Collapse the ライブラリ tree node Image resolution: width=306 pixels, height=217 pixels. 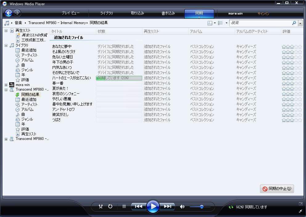click(x=6, y=45)
